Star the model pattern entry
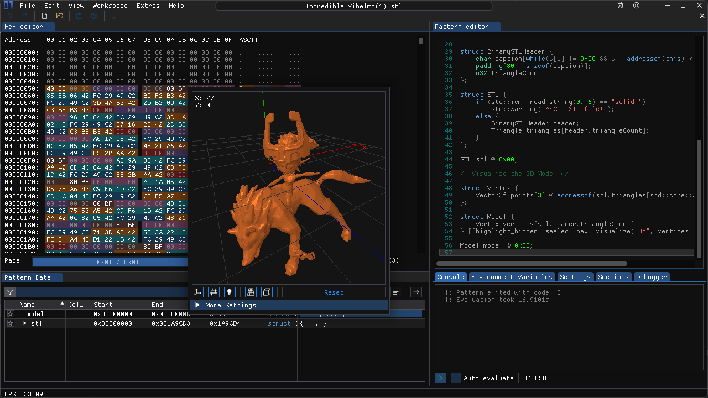This screenshot has width=708, height=398. (x=10, y=313)
